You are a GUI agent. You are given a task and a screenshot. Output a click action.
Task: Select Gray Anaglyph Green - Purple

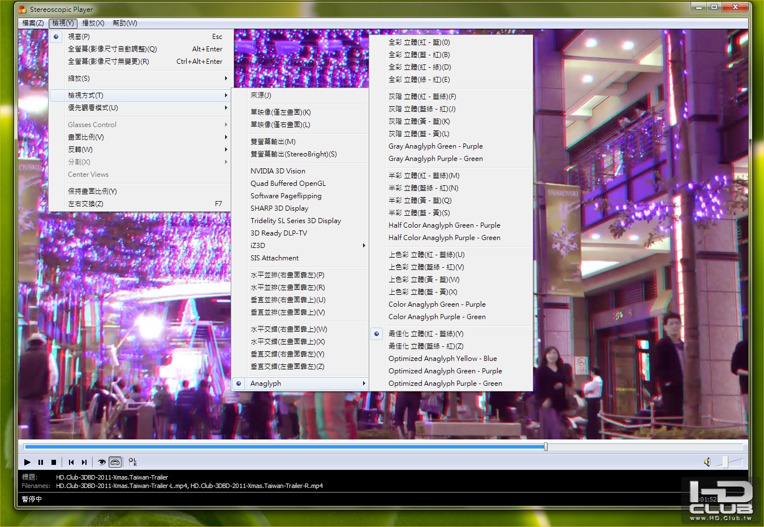[x=451, y=146]
